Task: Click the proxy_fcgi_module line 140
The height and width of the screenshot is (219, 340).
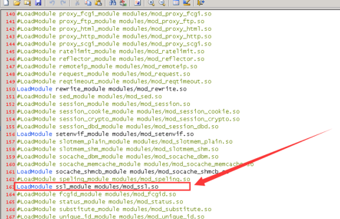Action: 114,14
